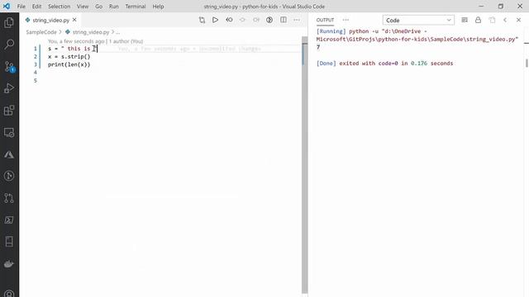Open the Extensions view
The height and width of the screenshot is (297, 529).
point(9,111)
